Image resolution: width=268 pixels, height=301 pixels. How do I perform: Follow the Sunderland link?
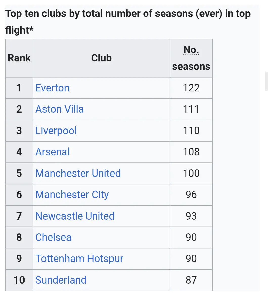(61, 280)
